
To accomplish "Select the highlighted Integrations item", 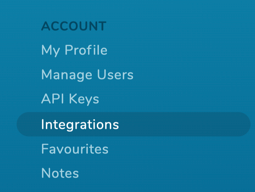I will 134,124.
